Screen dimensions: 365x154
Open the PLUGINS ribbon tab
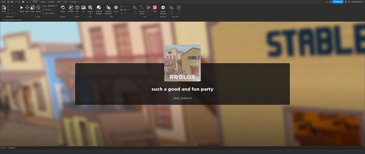(x=73, y=2)
